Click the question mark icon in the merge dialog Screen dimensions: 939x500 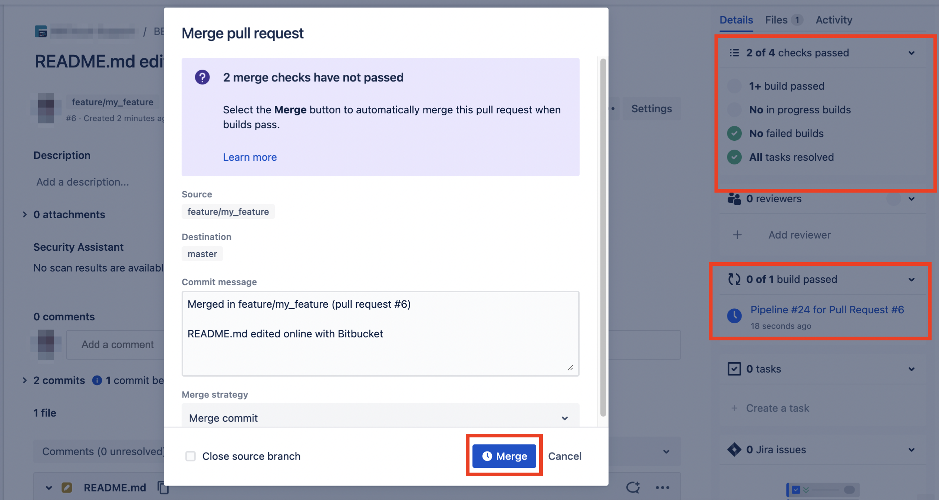[202, 78]
